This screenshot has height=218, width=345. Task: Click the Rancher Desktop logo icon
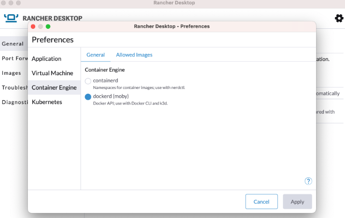tap(11, 18)
